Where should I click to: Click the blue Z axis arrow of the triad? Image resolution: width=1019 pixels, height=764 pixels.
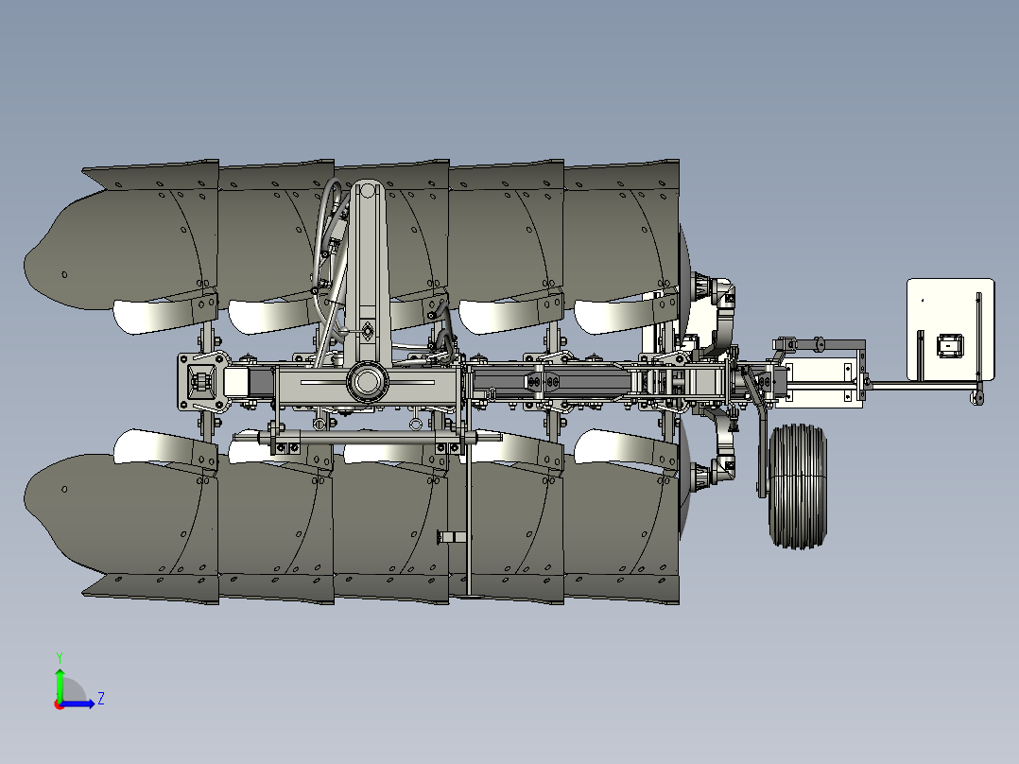[x=79, y=703]
